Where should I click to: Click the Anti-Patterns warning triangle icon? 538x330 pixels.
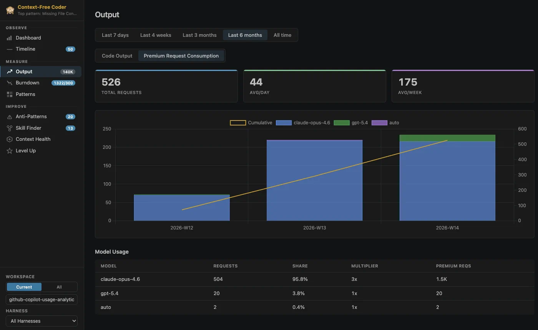10,117
